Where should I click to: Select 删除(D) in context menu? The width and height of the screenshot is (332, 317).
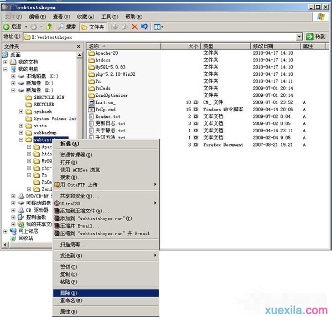106,293
